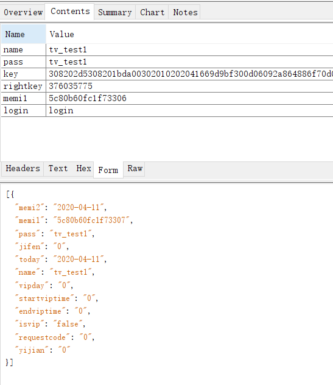
Task: Switch to the Overview tab
Action: point(23,12)
